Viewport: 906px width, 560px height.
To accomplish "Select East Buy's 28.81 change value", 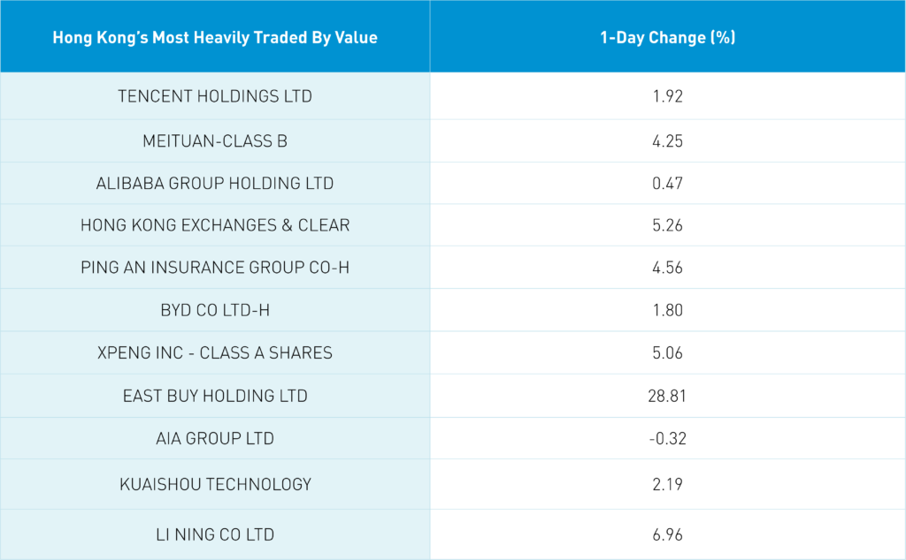I will (667, 396).
